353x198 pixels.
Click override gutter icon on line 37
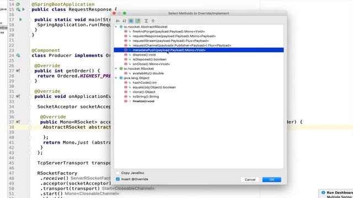pyautogui.click(x=18, y=122)
